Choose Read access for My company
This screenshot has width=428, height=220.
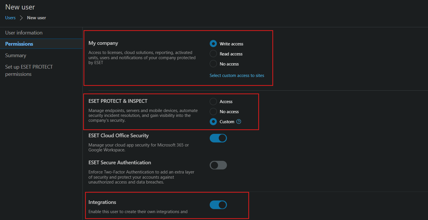(x=213, y=54)
